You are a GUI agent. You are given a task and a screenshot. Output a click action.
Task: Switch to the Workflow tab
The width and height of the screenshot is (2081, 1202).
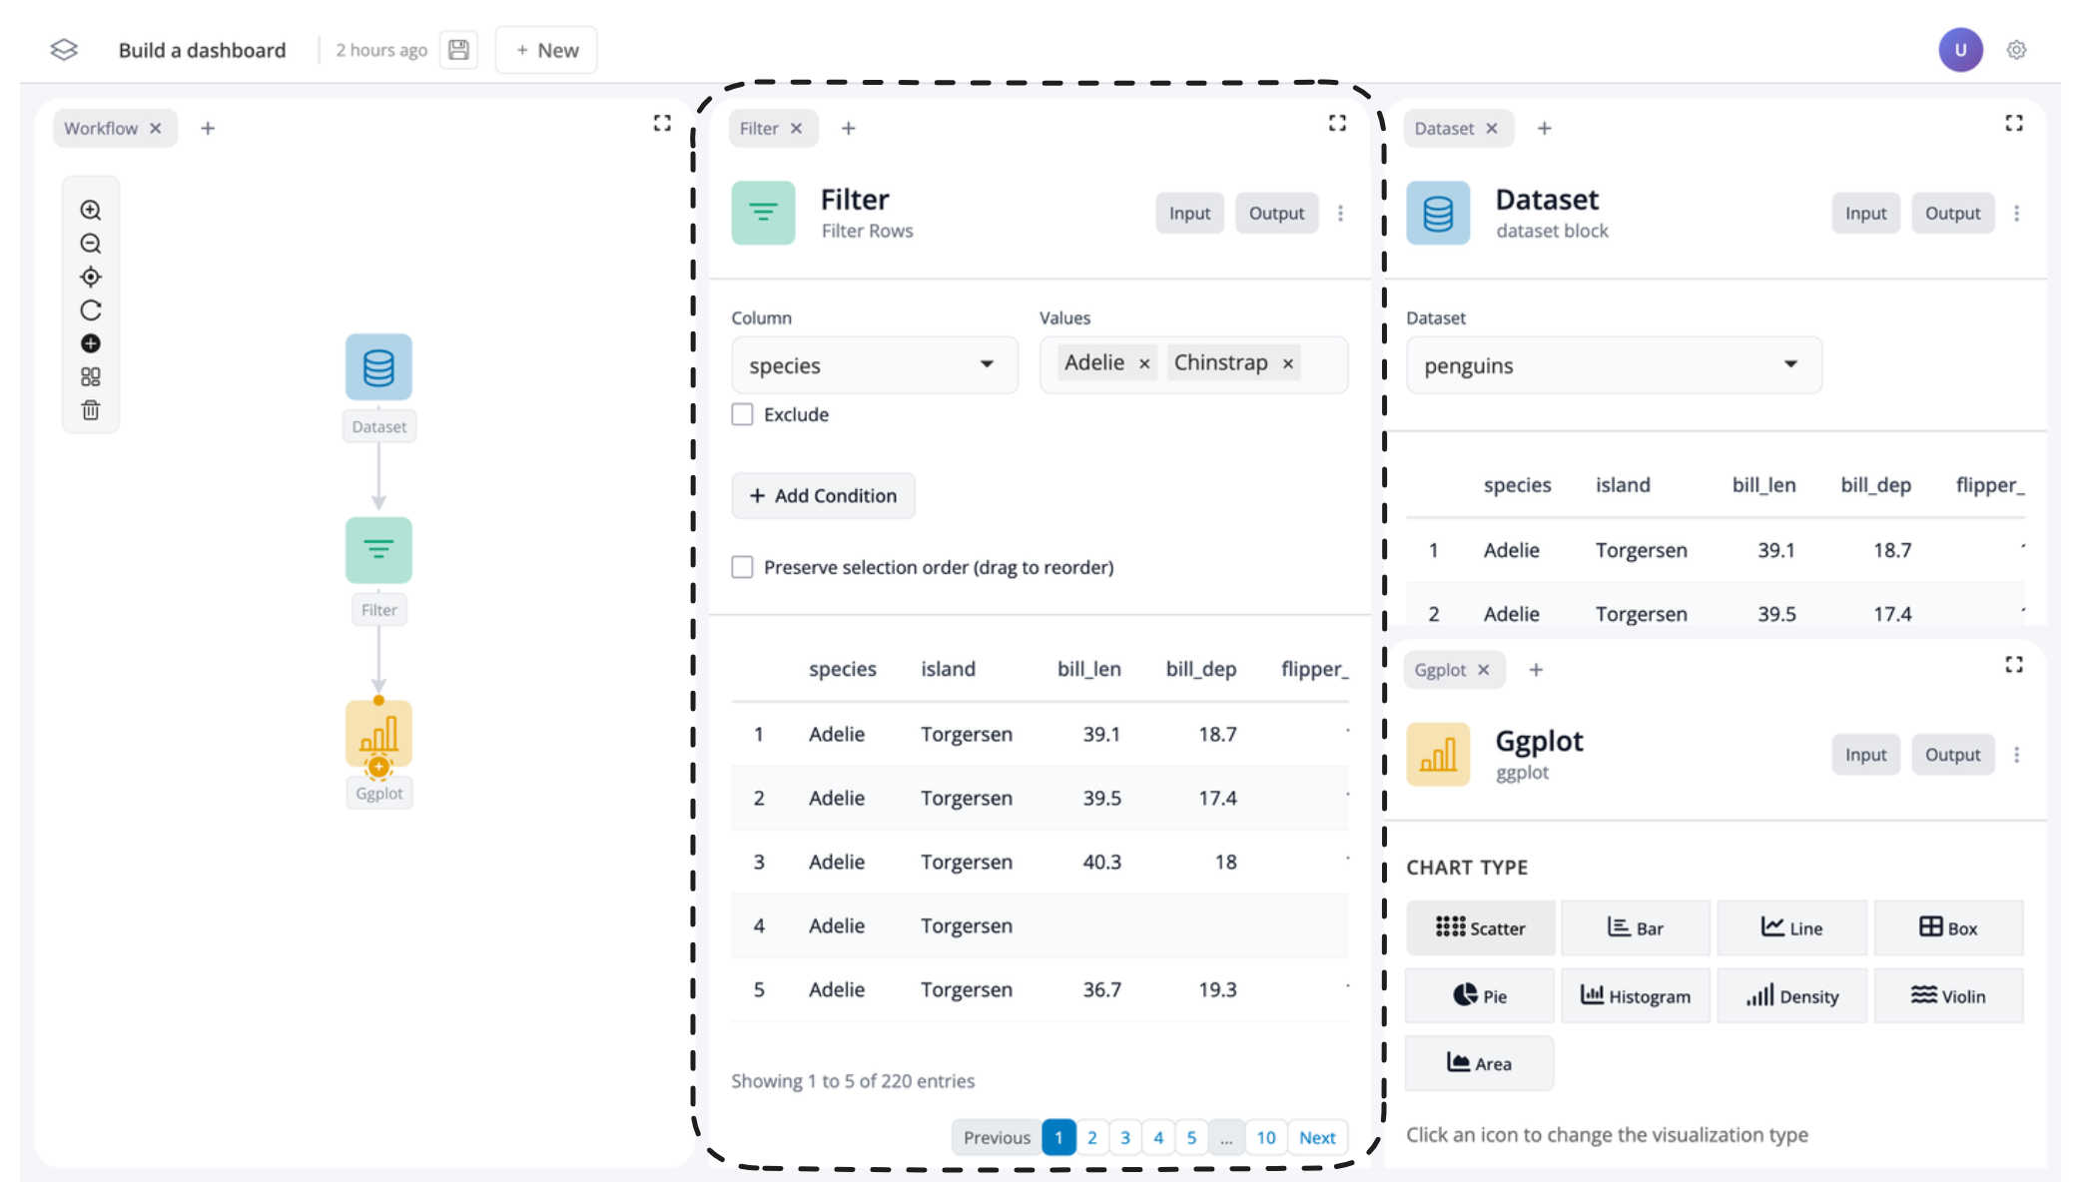tap(101, 128)
